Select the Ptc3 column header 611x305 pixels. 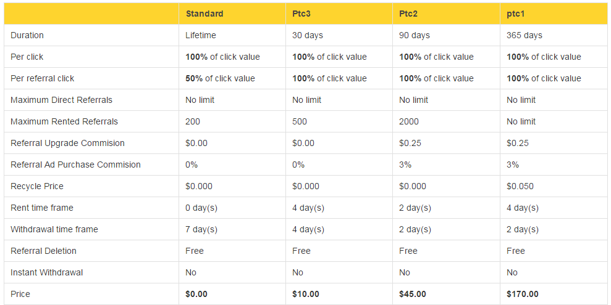303,14
